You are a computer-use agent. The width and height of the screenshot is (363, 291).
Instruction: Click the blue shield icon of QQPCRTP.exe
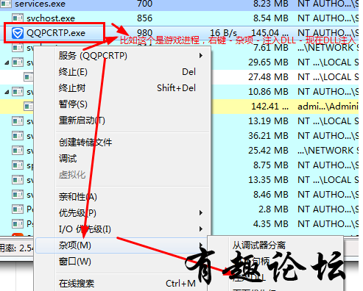pos(18,33)
